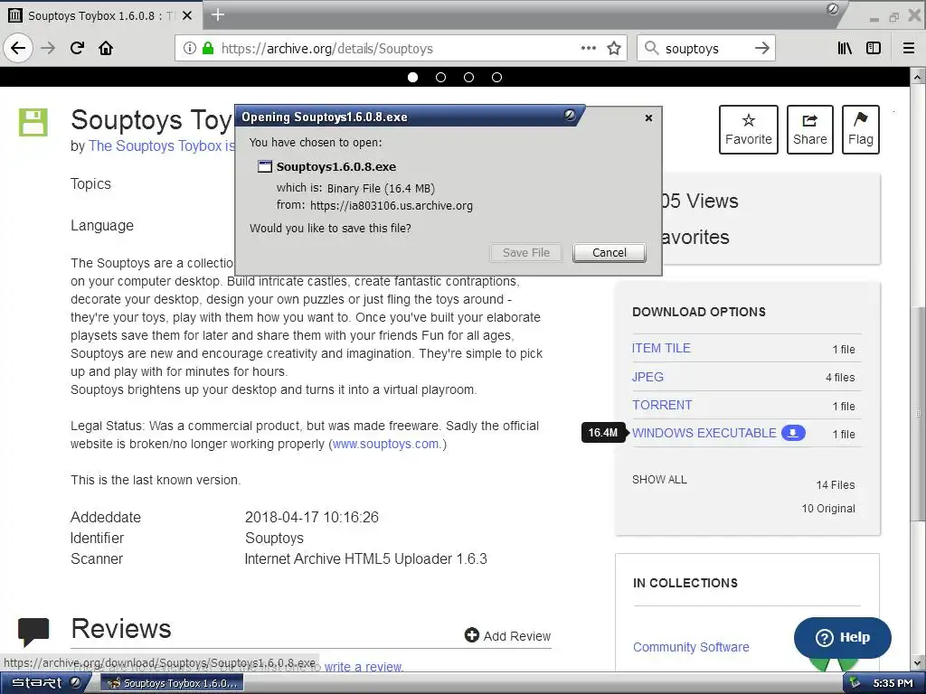Viewport: 926px width, 694px height.
Task: Click the 14 Files link
Action: click(x=835, y=485)
